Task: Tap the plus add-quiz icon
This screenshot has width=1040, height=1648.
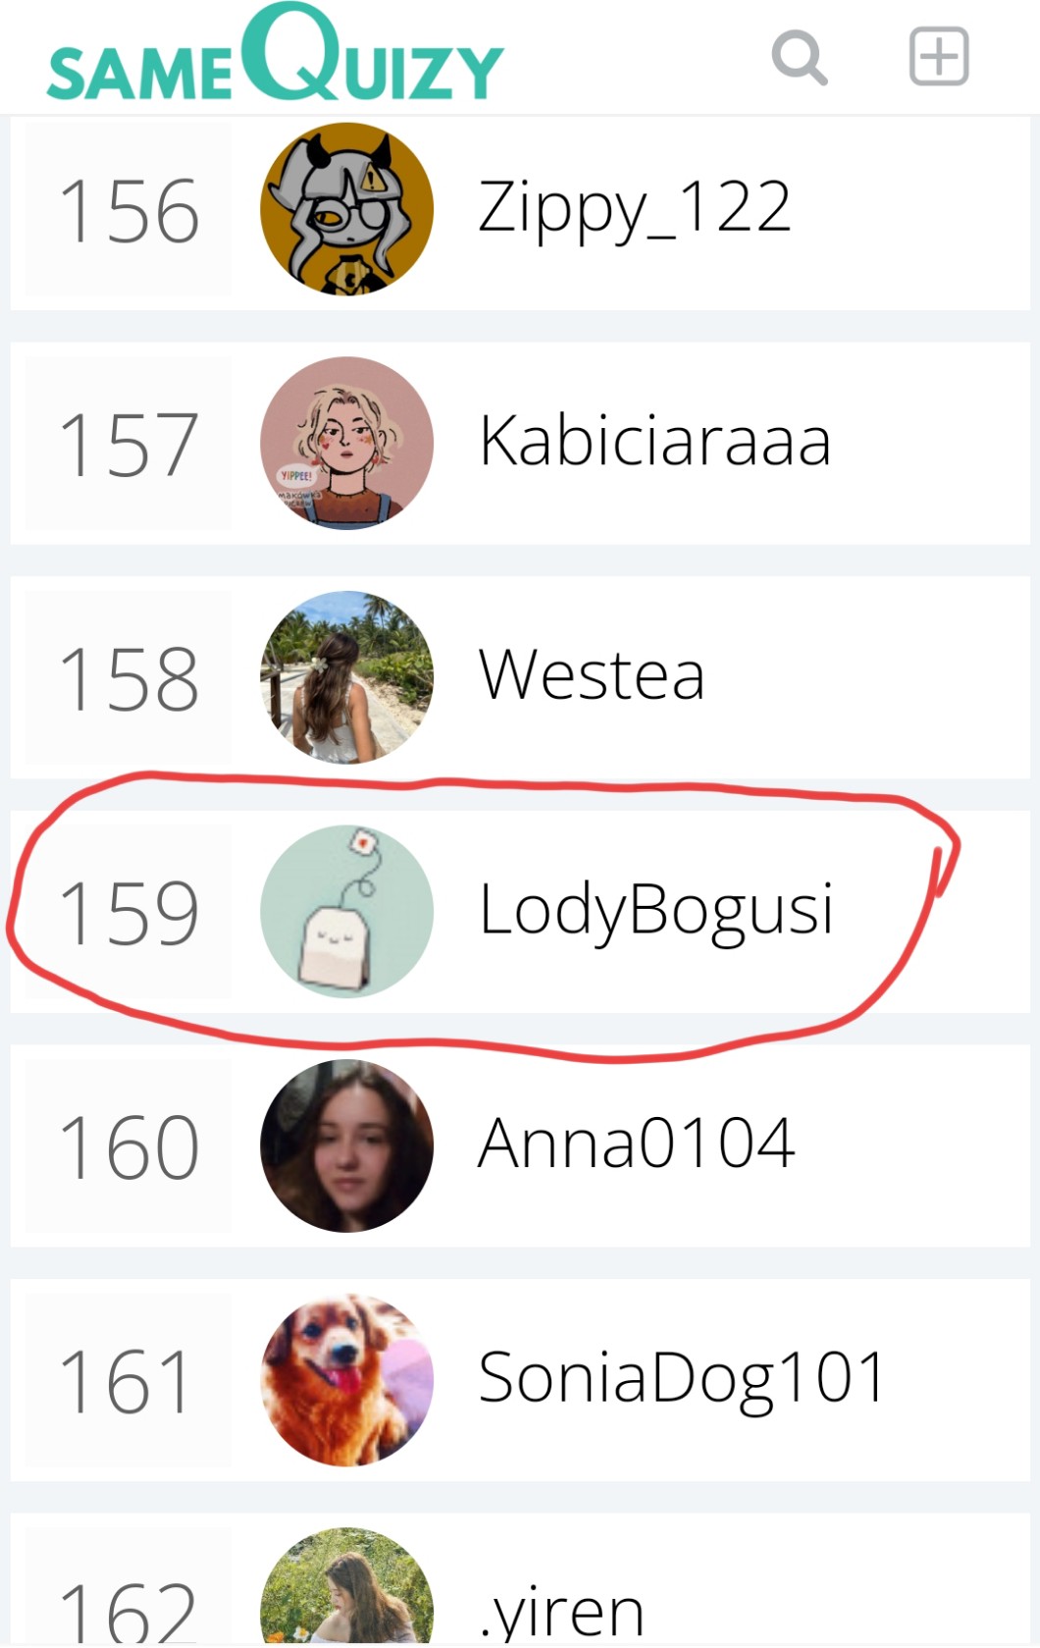Action: (x=939, y=57)
